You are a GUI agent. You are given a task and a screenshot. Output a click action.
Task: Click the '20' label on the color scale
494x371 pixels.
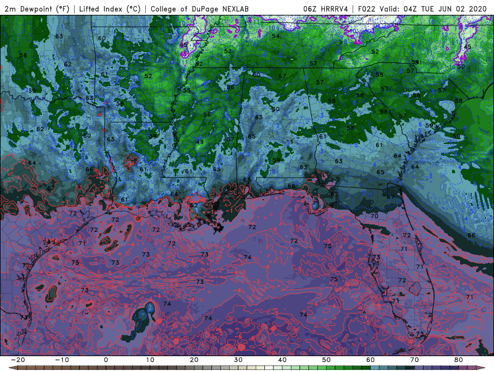[x=194, y=360]
